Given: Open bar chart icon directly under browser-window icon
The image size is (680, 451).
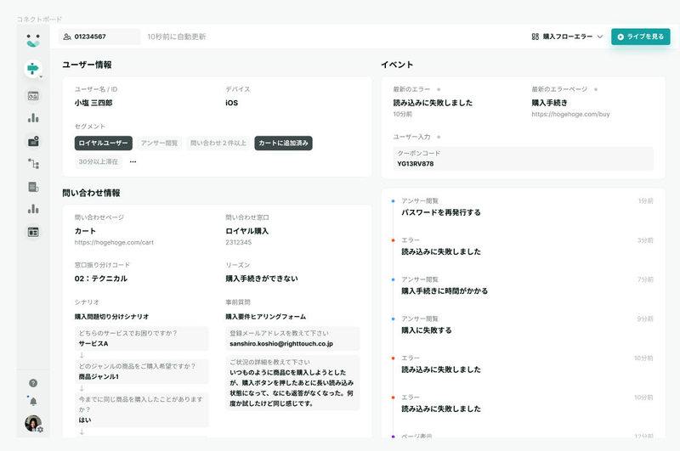Looking at the screenshot, I should point(33,118).
